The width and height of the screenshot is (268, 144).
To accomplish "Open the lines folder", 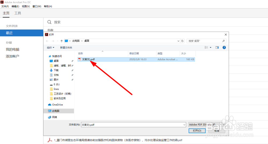I will pyautogui.click(x=56, y=89).
